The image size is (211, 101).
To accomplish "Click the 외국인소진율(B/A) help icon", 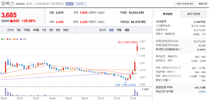I will point(180,49).
